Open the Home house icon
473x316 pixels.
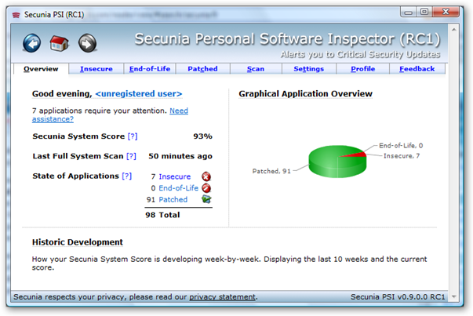pos(59,43)
